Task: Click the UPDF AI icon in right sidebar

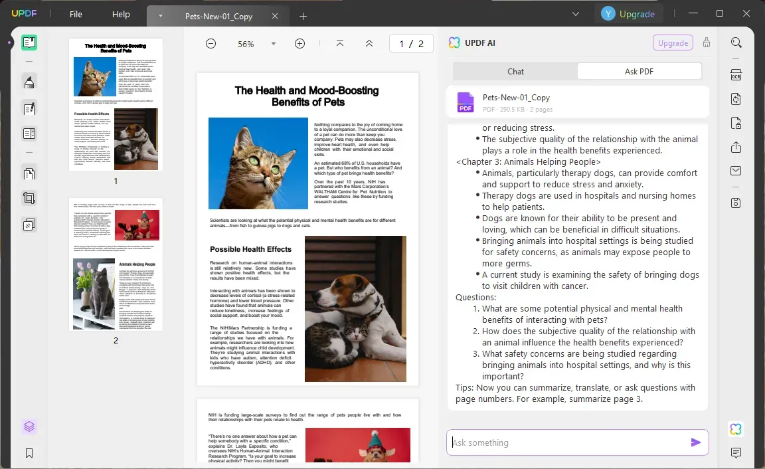Action: [735, 429]
